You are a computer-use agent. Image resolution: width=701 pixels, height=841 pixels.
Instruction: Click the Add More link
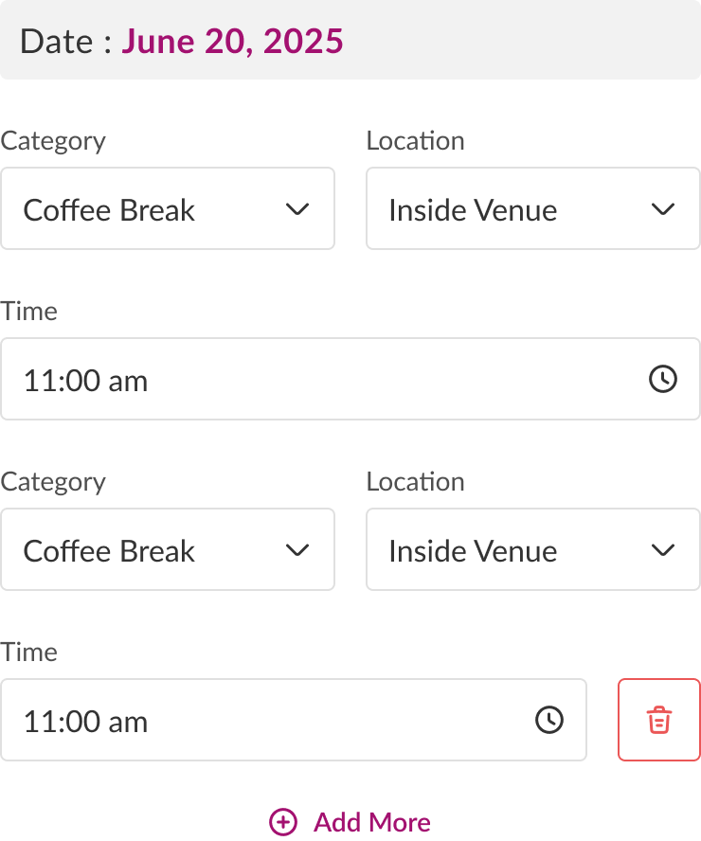tap(371, 822)
